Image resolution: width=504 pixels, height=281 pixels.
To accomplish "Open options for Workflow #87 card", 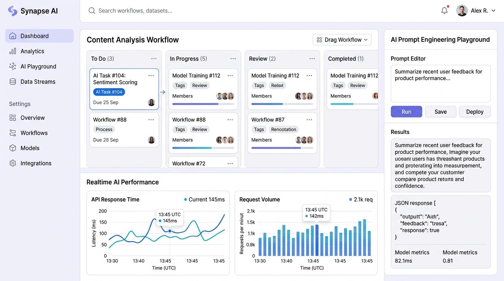I will tap(309, 120).
